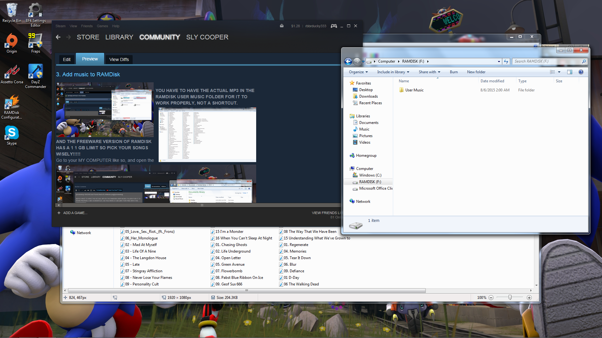
Task: Open the change view options arrow
Action: pyautogui.click(x=559, y=72)
